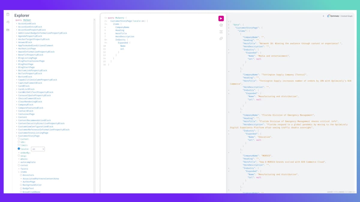
Task: Click the "MORSCO" company name result
Action: tap(266, 156)
